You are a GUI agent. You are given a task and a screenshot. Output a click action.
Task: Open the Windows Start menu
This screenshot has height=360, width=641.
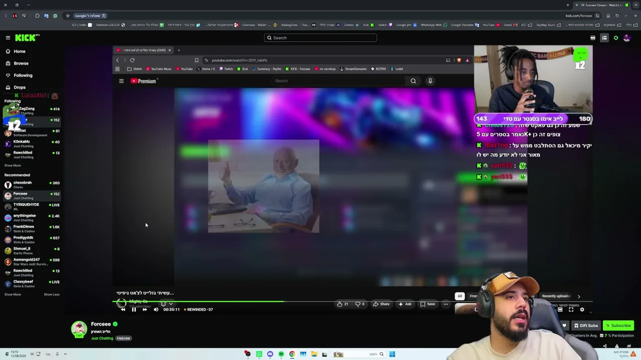[392, 354]
